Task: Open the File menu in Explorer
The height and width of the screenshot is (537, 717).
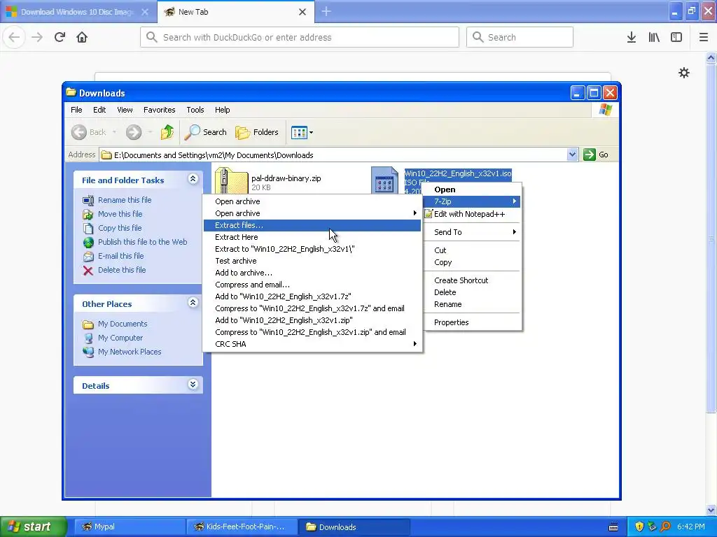Action: tap(76, 110)
